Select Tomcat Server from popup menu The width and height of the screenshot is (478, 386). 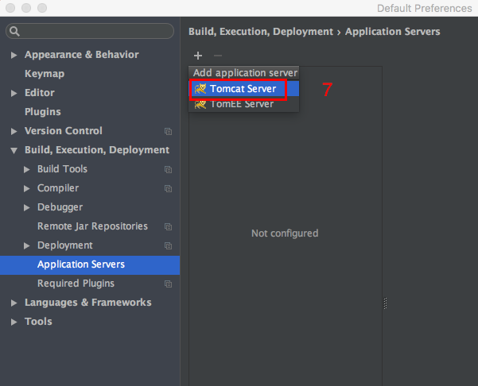tap(244, 89)
